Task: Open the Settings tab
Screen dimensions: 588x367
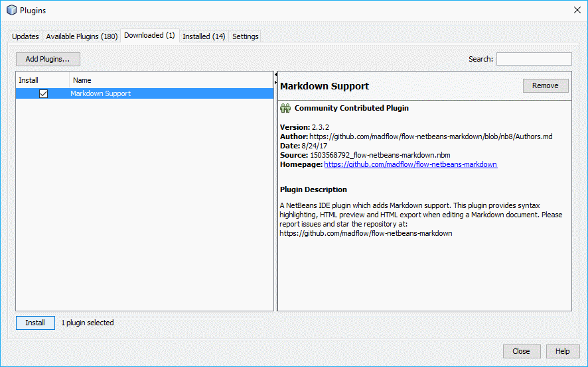Action: click(x=246, y=36)
